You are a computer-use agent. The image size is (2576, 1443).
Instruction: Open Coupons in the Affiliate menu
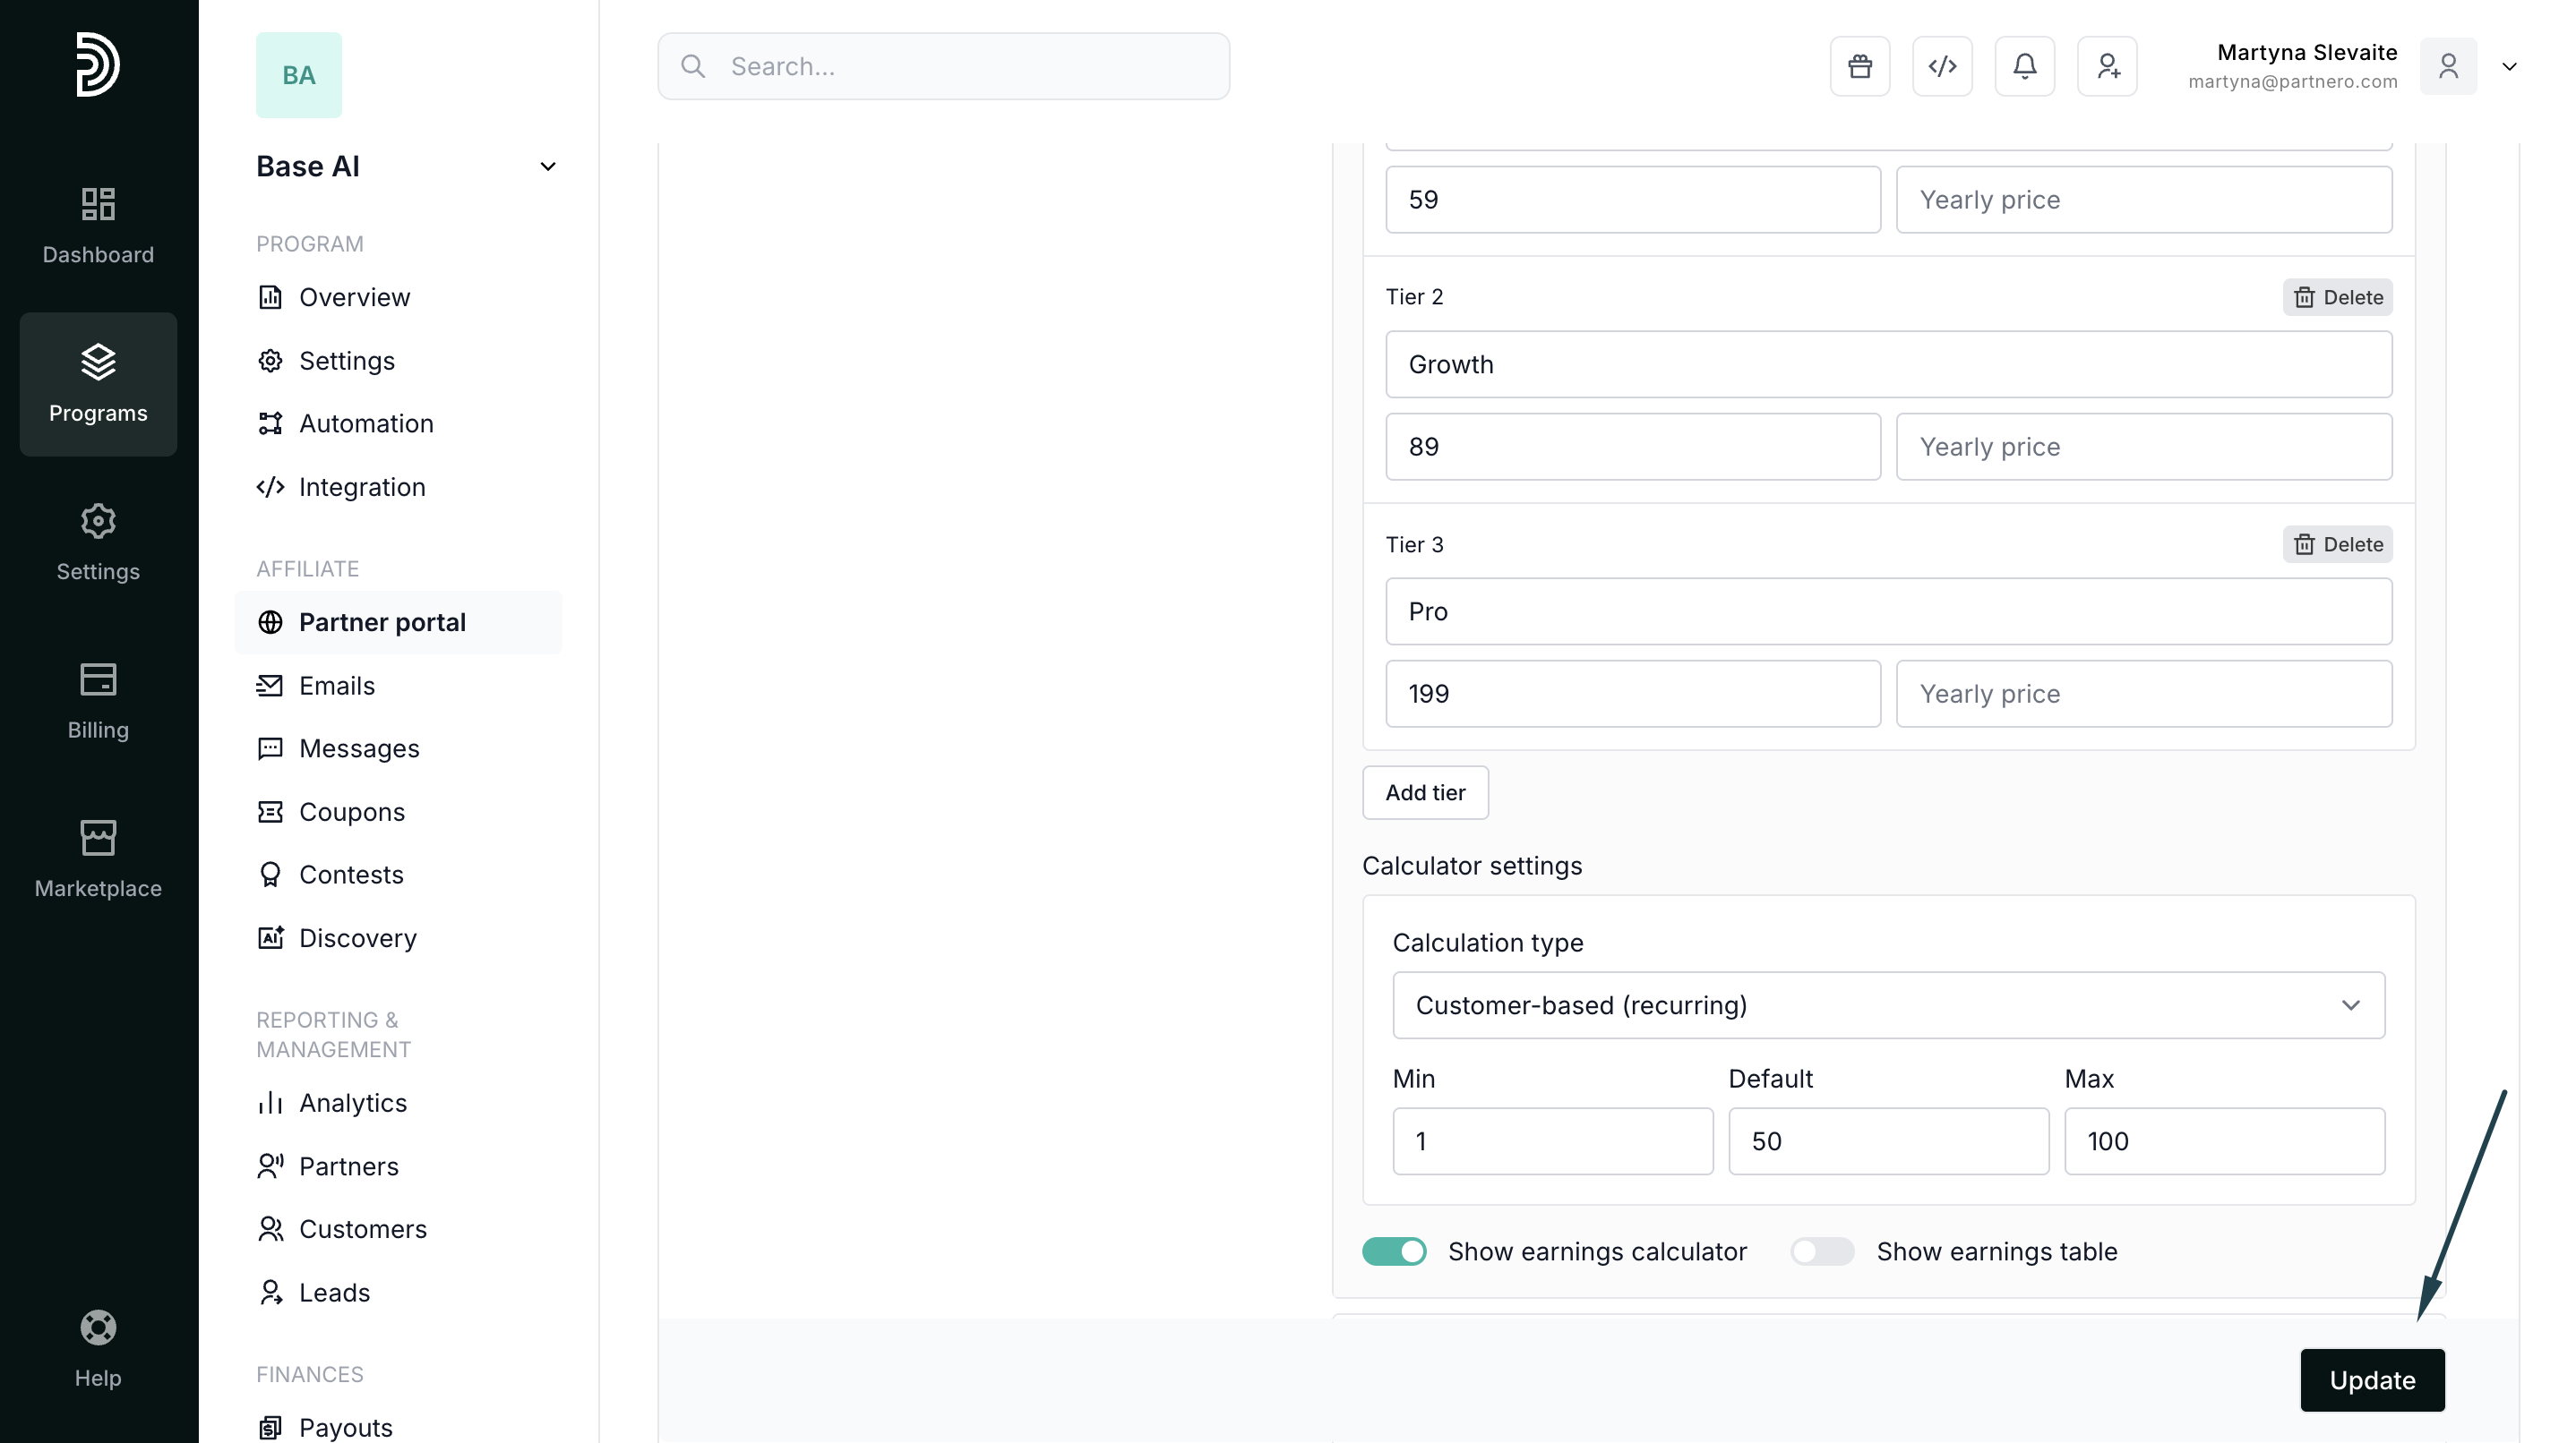pos(351,811)
